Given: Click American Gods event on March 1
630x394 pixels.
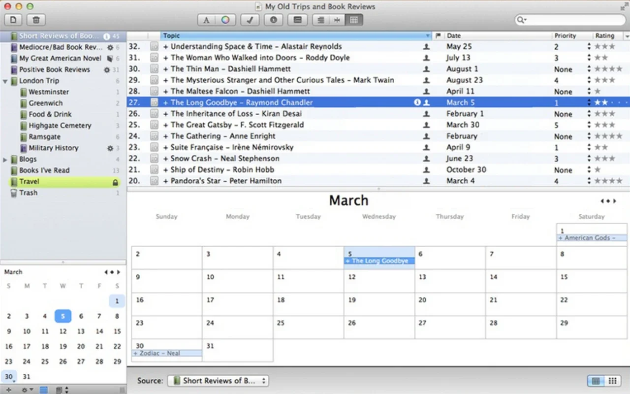Looking at the screenshot, I should 592,238.
